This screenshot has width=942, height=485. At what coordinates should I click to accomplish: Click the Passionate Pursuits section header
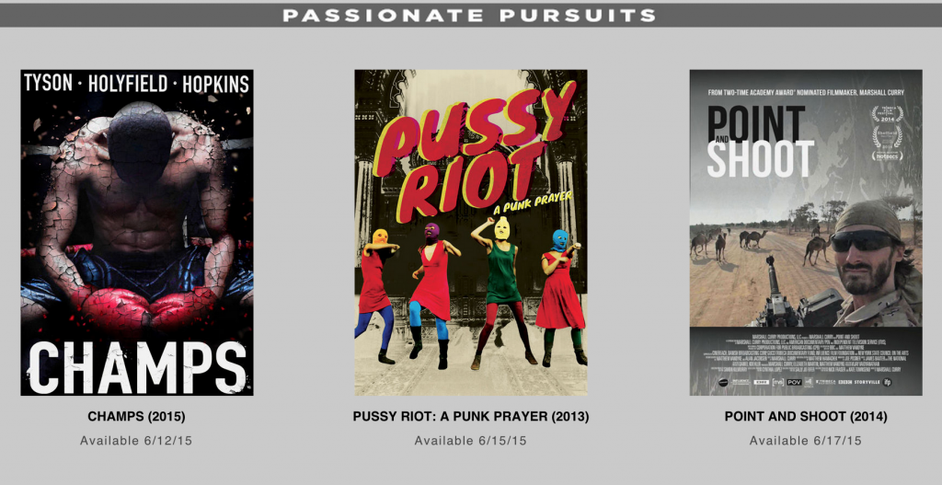click(x=471, y=15)
